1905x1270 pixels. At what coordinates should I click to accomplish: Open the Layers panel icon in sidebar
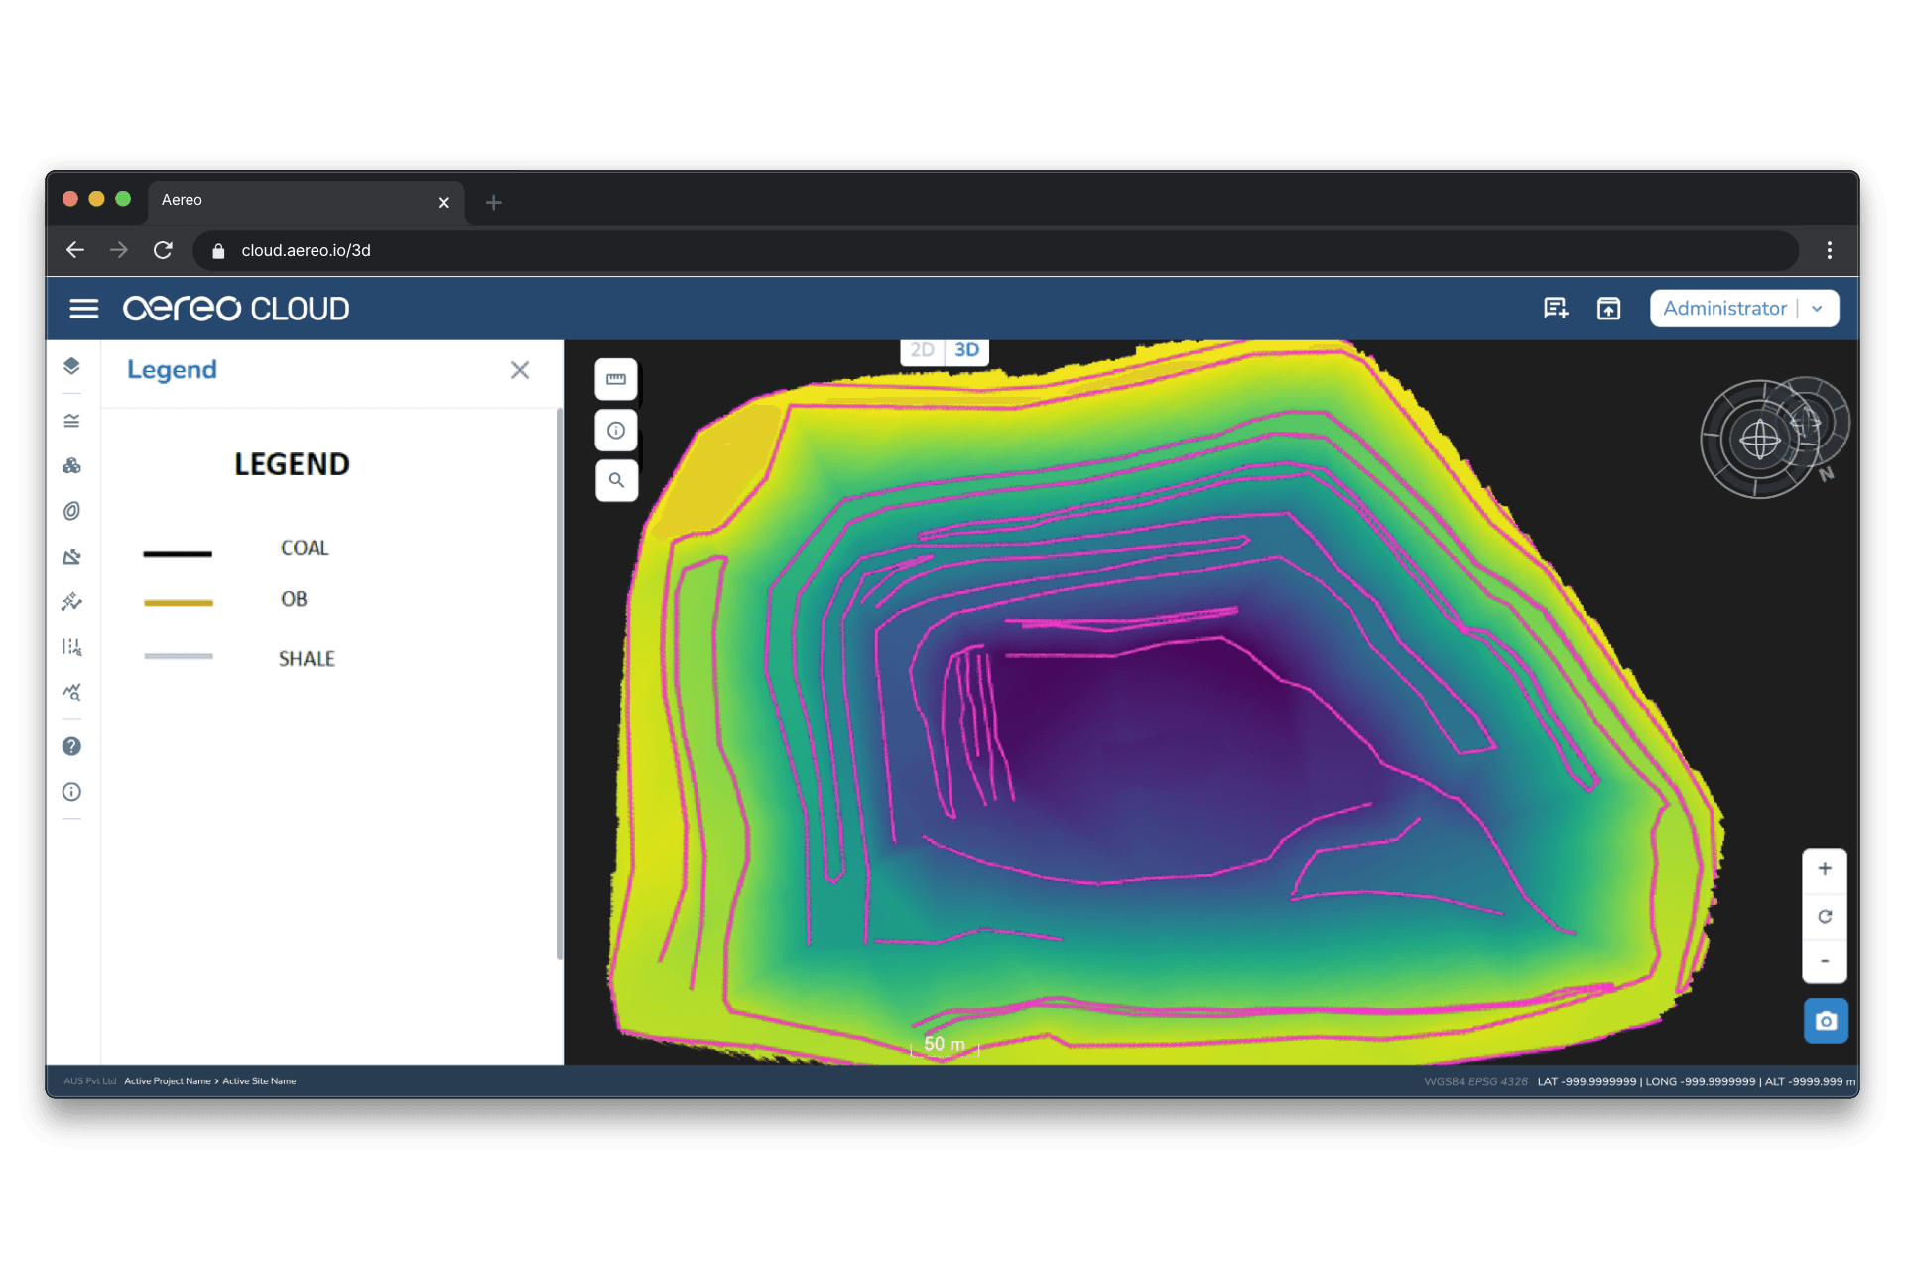tap(71, 366)
